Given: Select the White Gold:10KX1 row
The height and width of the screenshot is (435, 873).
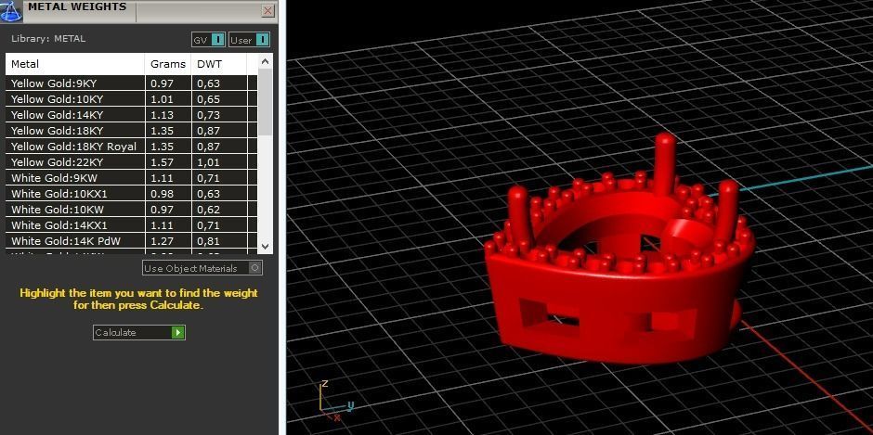Looking at the screenshot, I should coord(131,194).
